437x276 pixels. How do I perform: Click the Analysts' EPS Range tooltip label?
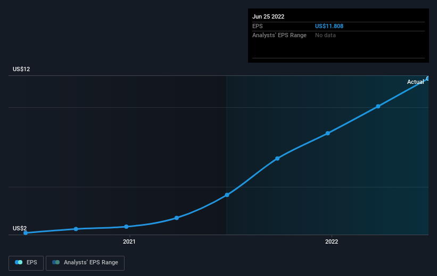[x=279, y=36]
